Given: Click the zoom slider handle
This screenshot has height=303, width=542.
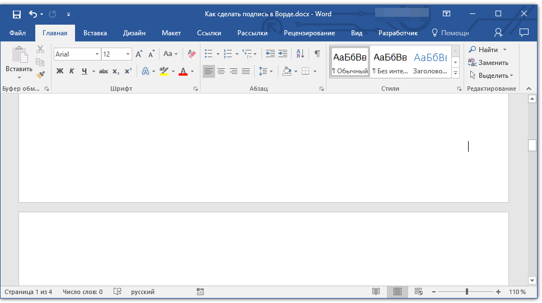Looking at the screenshot, I should pos(466,292).
